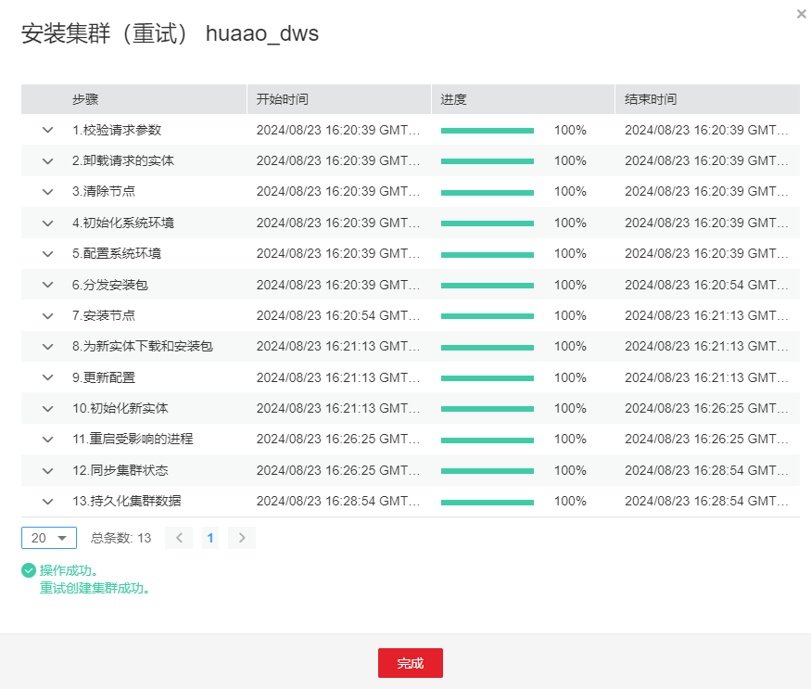
Task: Click the 重试创建集群成功。 message
Action: point(95,589)
